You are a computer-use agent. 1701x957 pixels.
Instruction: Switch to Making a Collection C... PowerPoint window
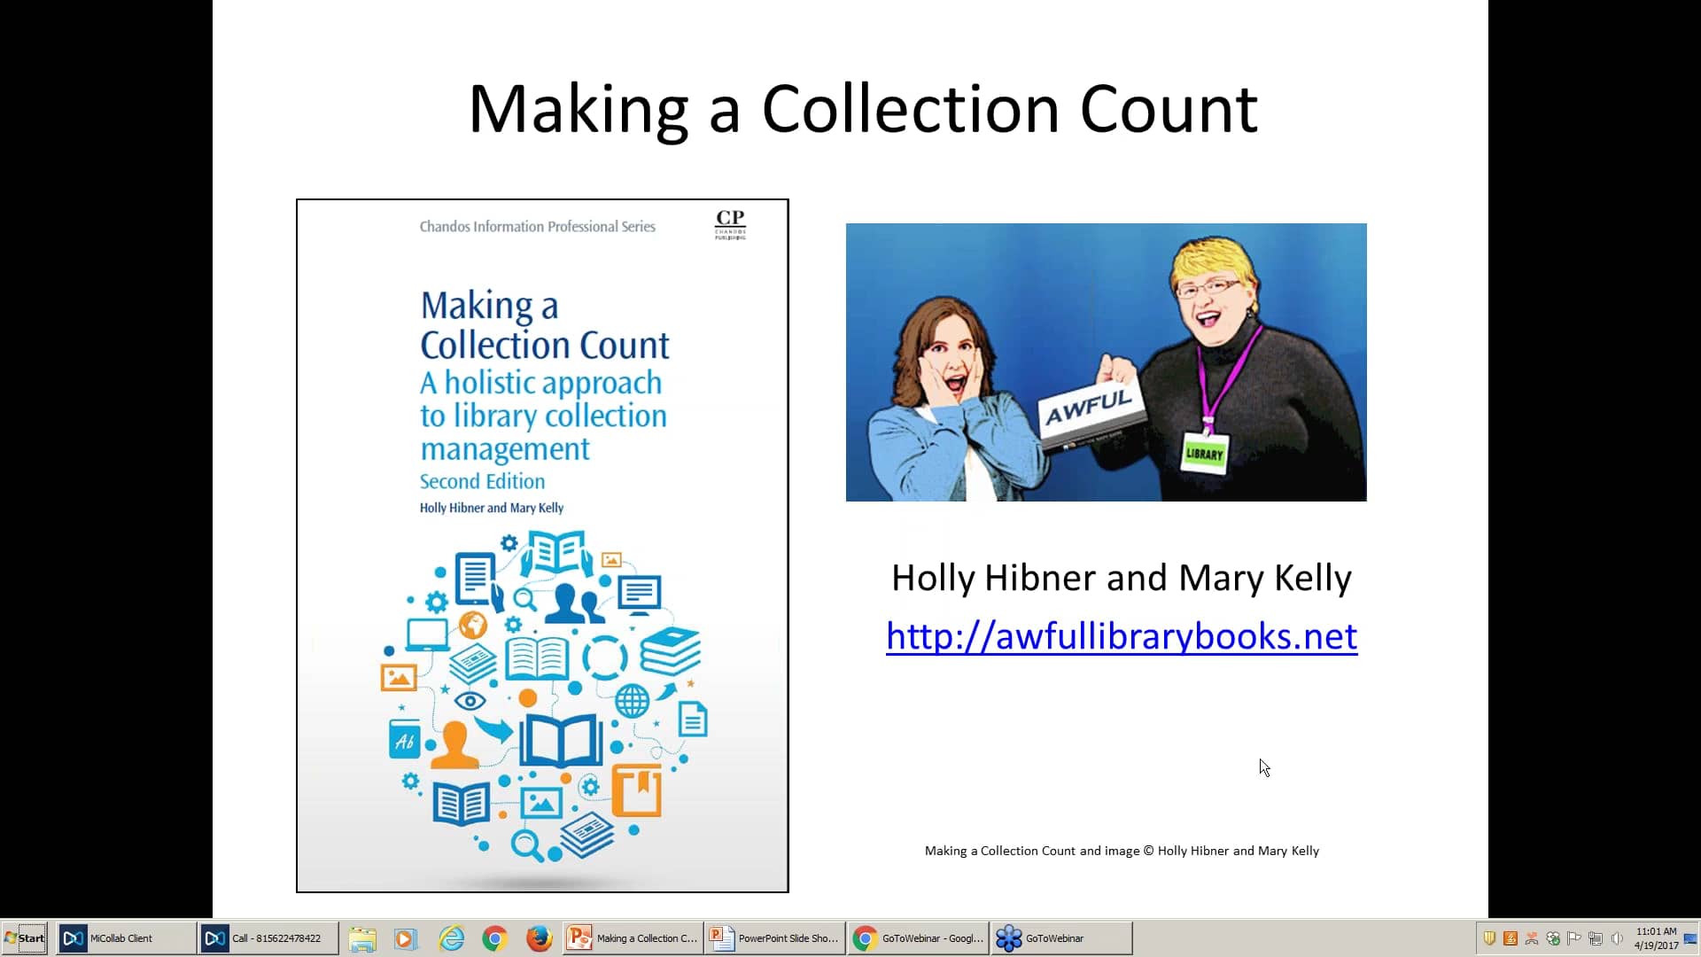pos(633,938)
